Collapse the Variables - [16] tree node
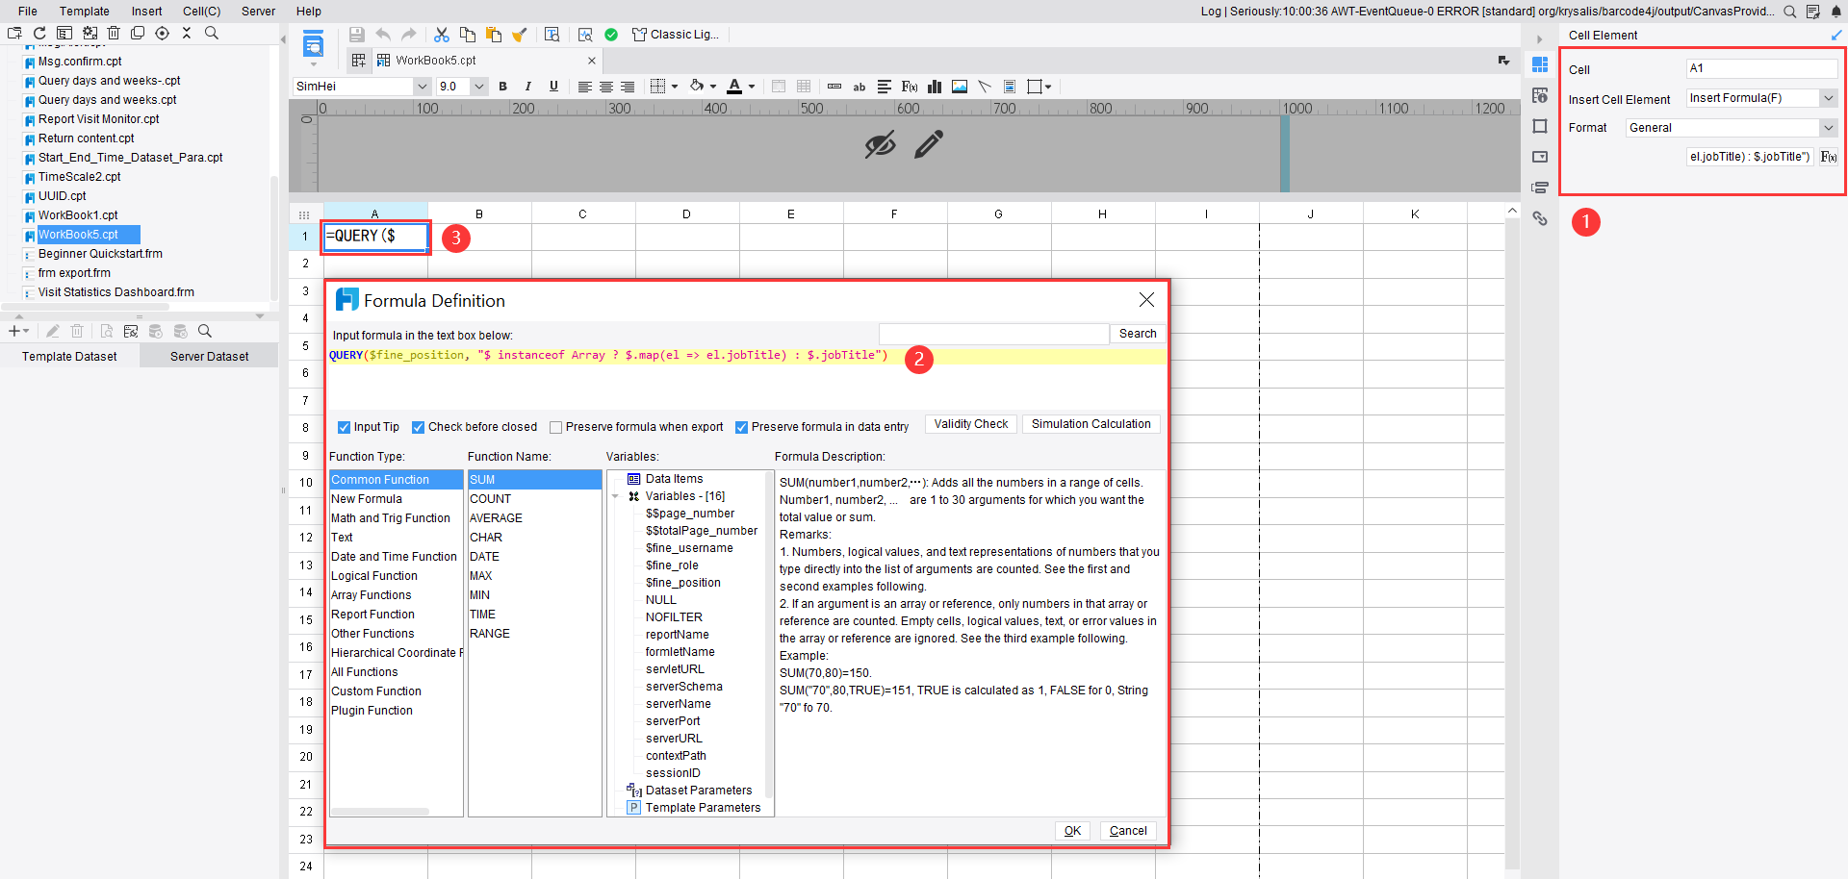This screenshot has width=1848, height=879. pos(616,496)
